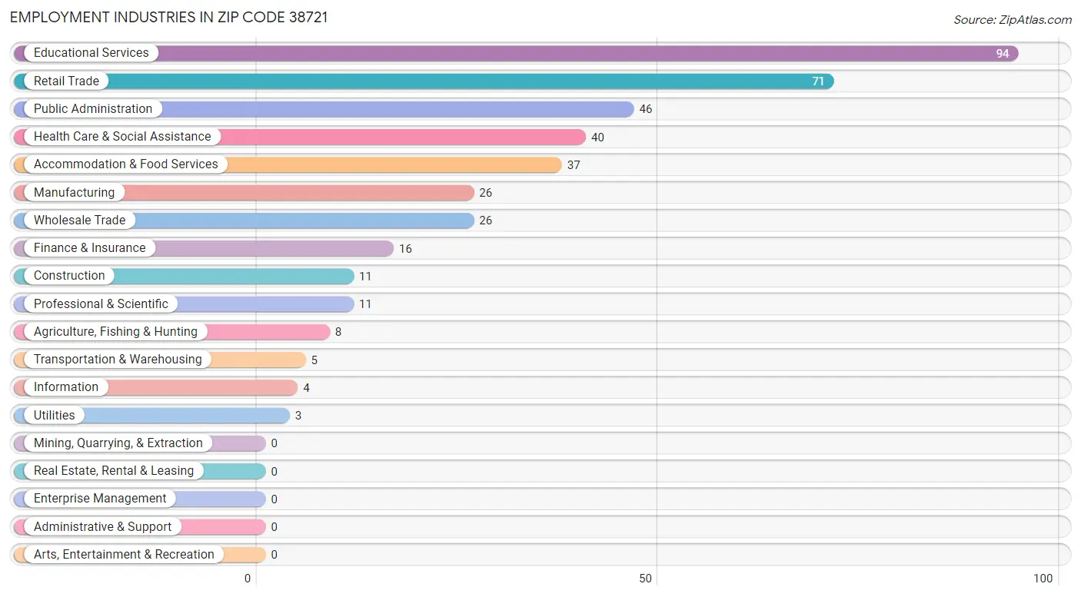Click the value 4 beside Information bar
The width and height of the screenshot is (1081, 597).
coord(306,388)
